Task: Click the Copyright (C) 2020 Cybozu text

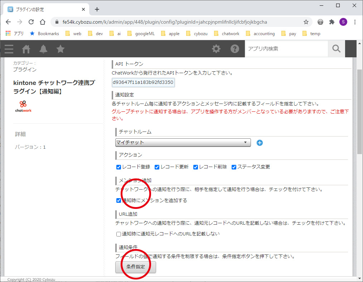Action: tap(31, 279)
